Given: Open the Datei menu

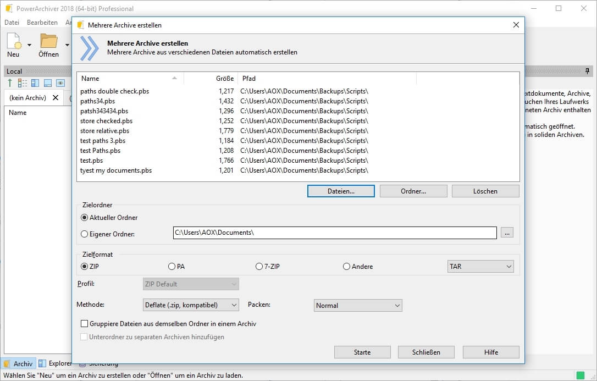Looking at the screenshot, I should [x=12, y=23].
